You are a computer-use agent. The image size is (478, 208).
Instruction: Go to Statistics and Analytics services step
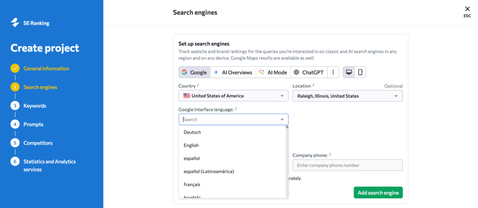49,165
